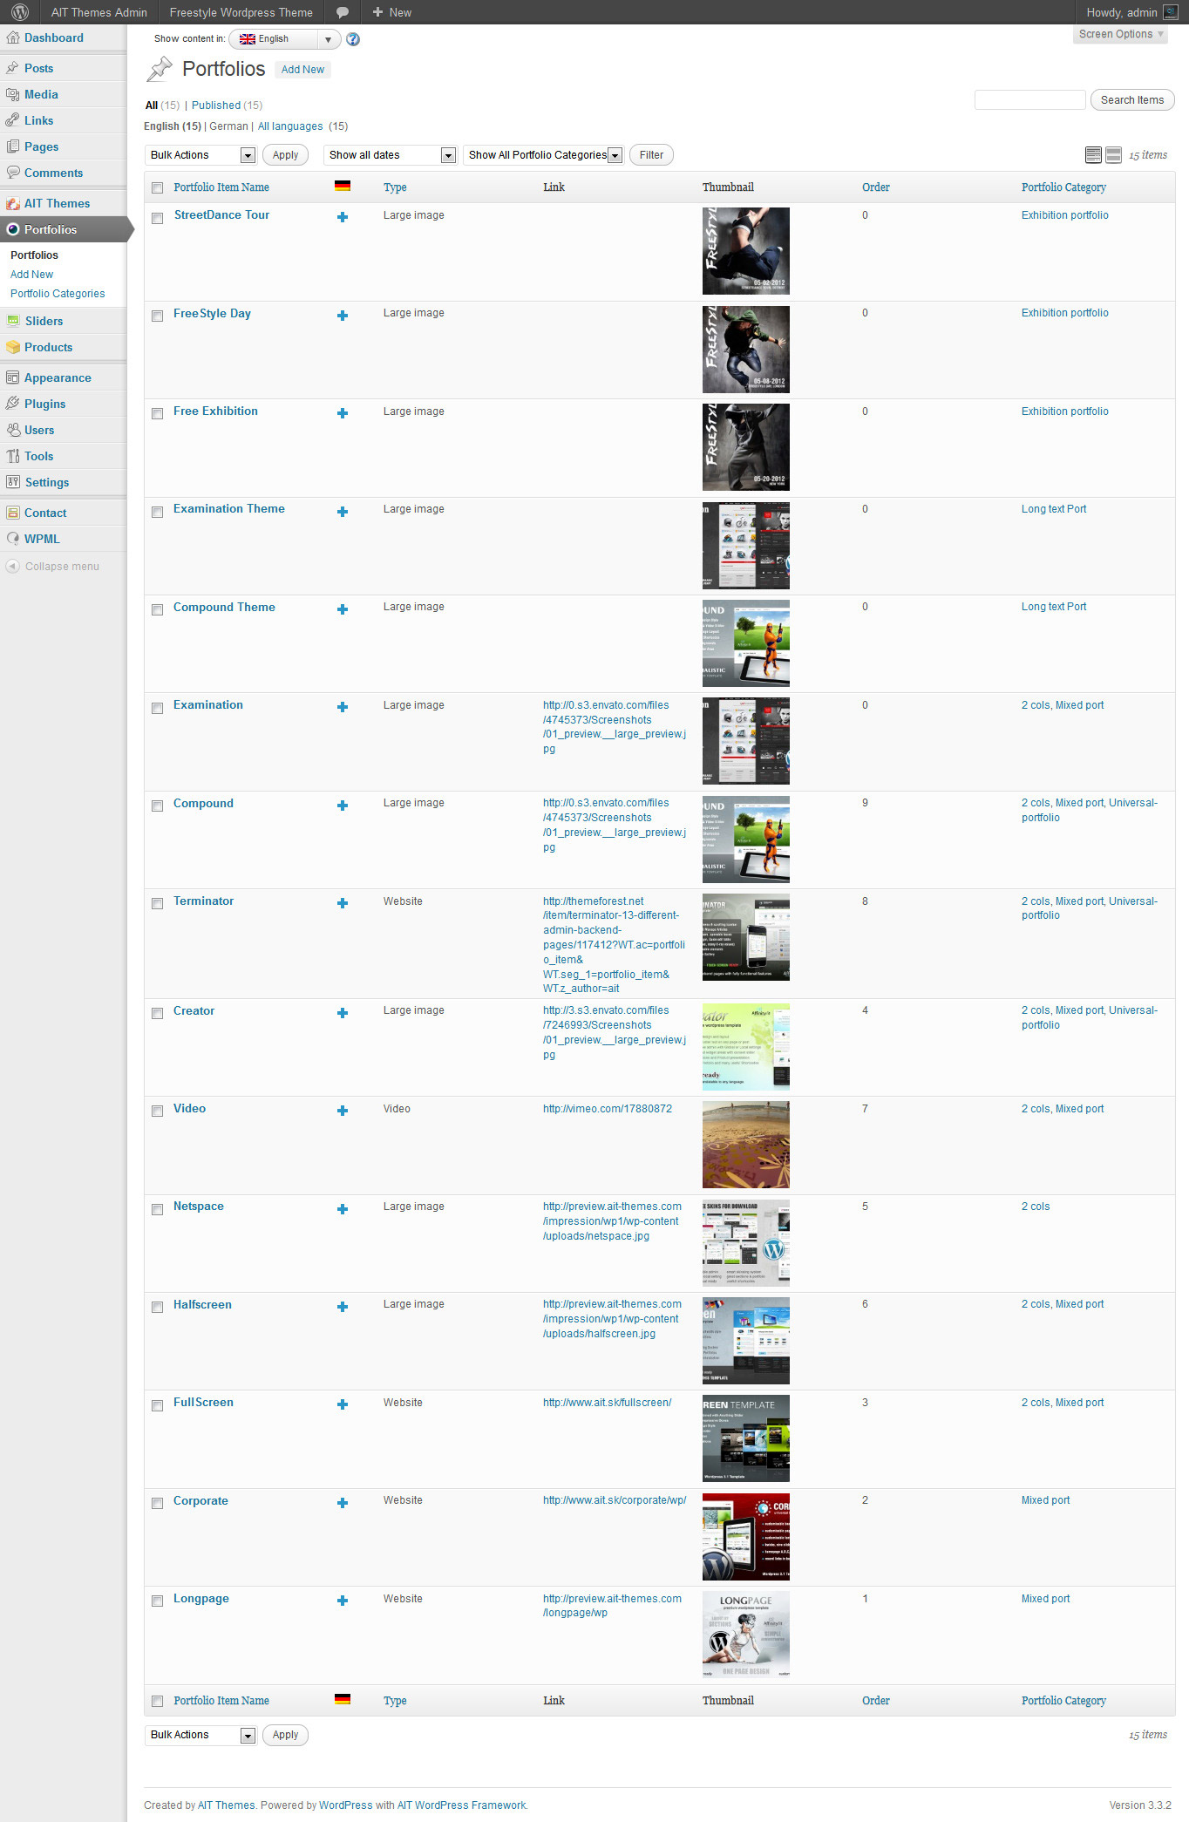Click the top Apply button
The height and width of the screenshot is (1822, 1189).
tap(285, 155)
